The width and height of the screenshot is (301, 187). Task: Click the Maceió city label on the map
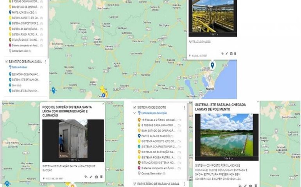click(x=210, y=89)
